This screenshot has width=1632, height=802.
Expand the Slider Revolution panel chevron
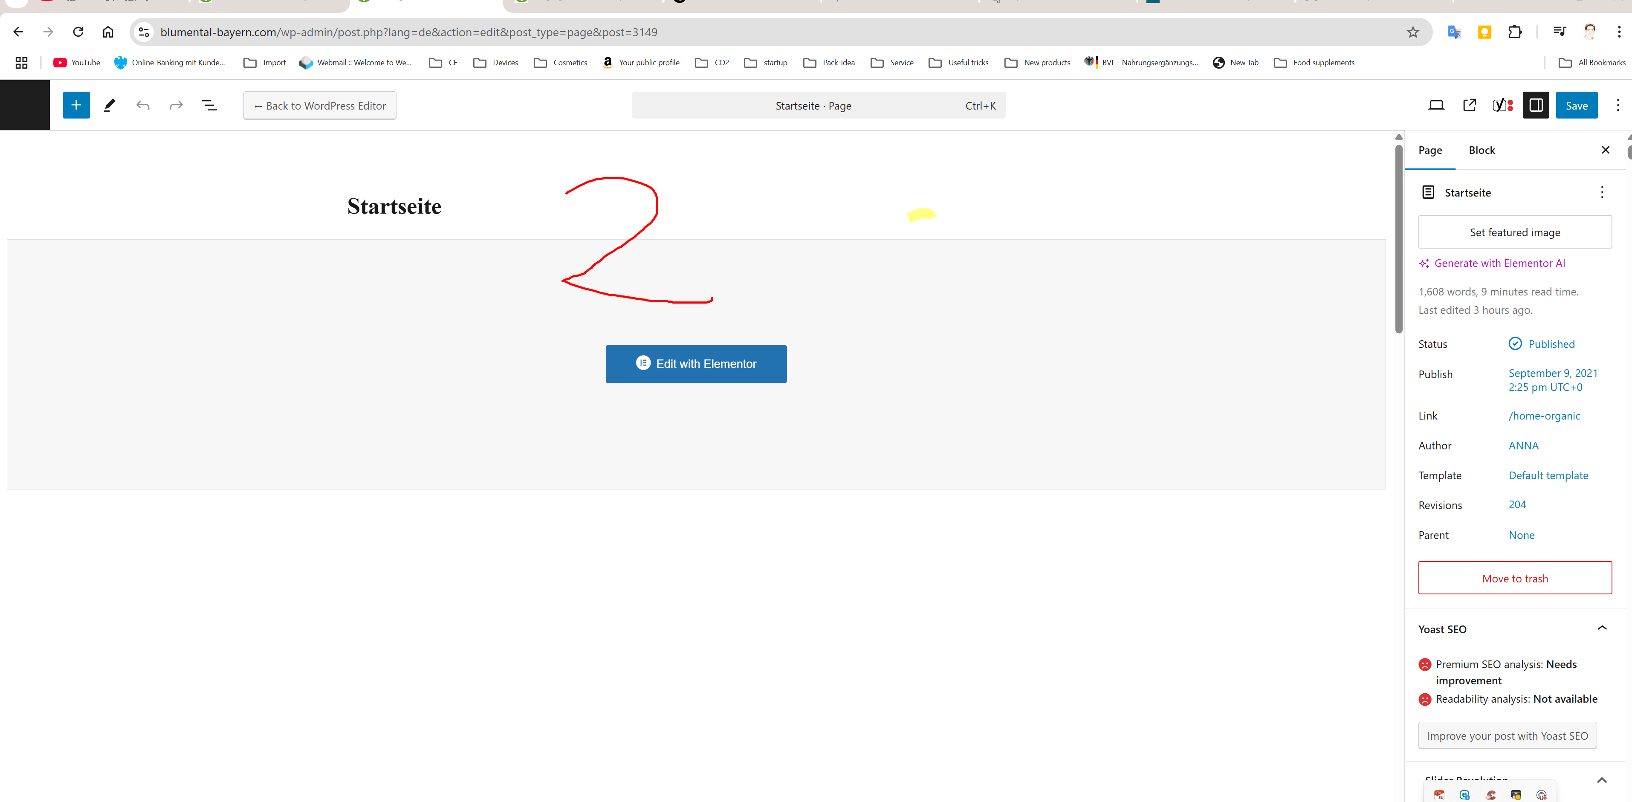pyautogui.click(x=1602, y=780)
